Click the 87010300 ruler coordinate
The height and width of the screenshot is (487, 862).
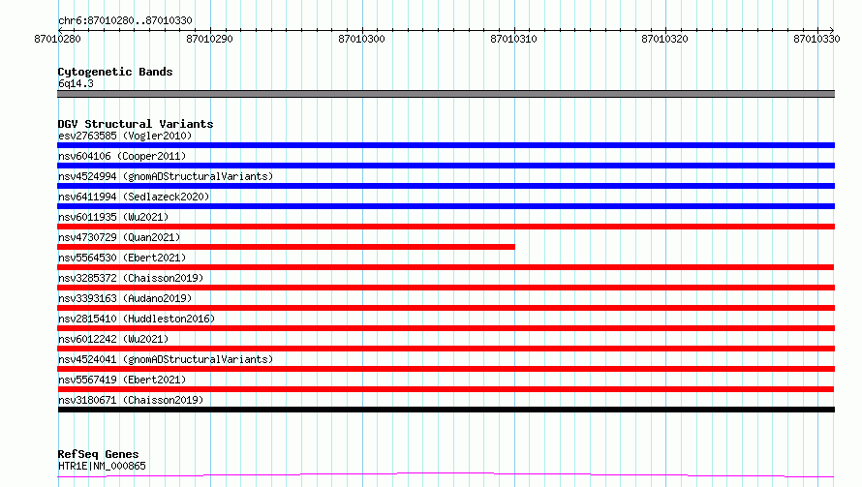point(361,39)
